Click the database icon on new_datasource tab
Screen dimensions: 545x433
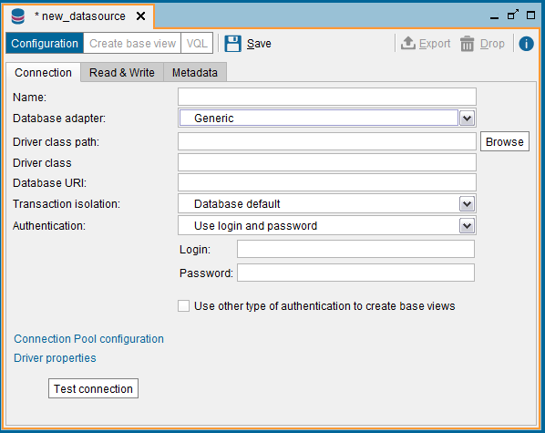point(17,16)
